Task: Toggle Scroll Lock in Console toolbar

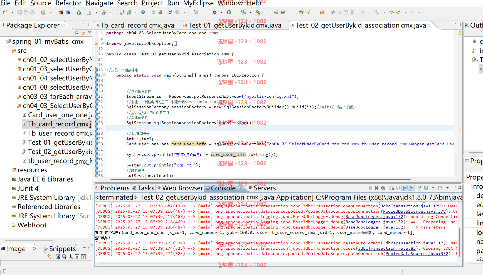Action: pos(398,188)
